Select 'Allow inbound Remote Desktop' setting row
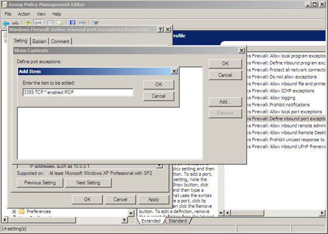 [x=286, y=133]
